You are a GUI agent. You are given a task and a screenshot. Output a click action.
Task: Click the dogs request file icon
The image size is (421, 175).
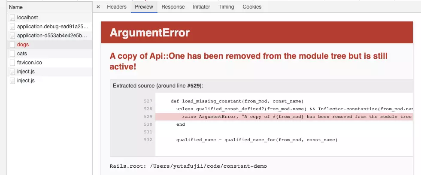[x=12, y=45]
